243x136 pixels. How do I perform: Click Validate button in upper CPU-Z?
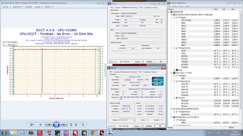click(x=149, y=62)
